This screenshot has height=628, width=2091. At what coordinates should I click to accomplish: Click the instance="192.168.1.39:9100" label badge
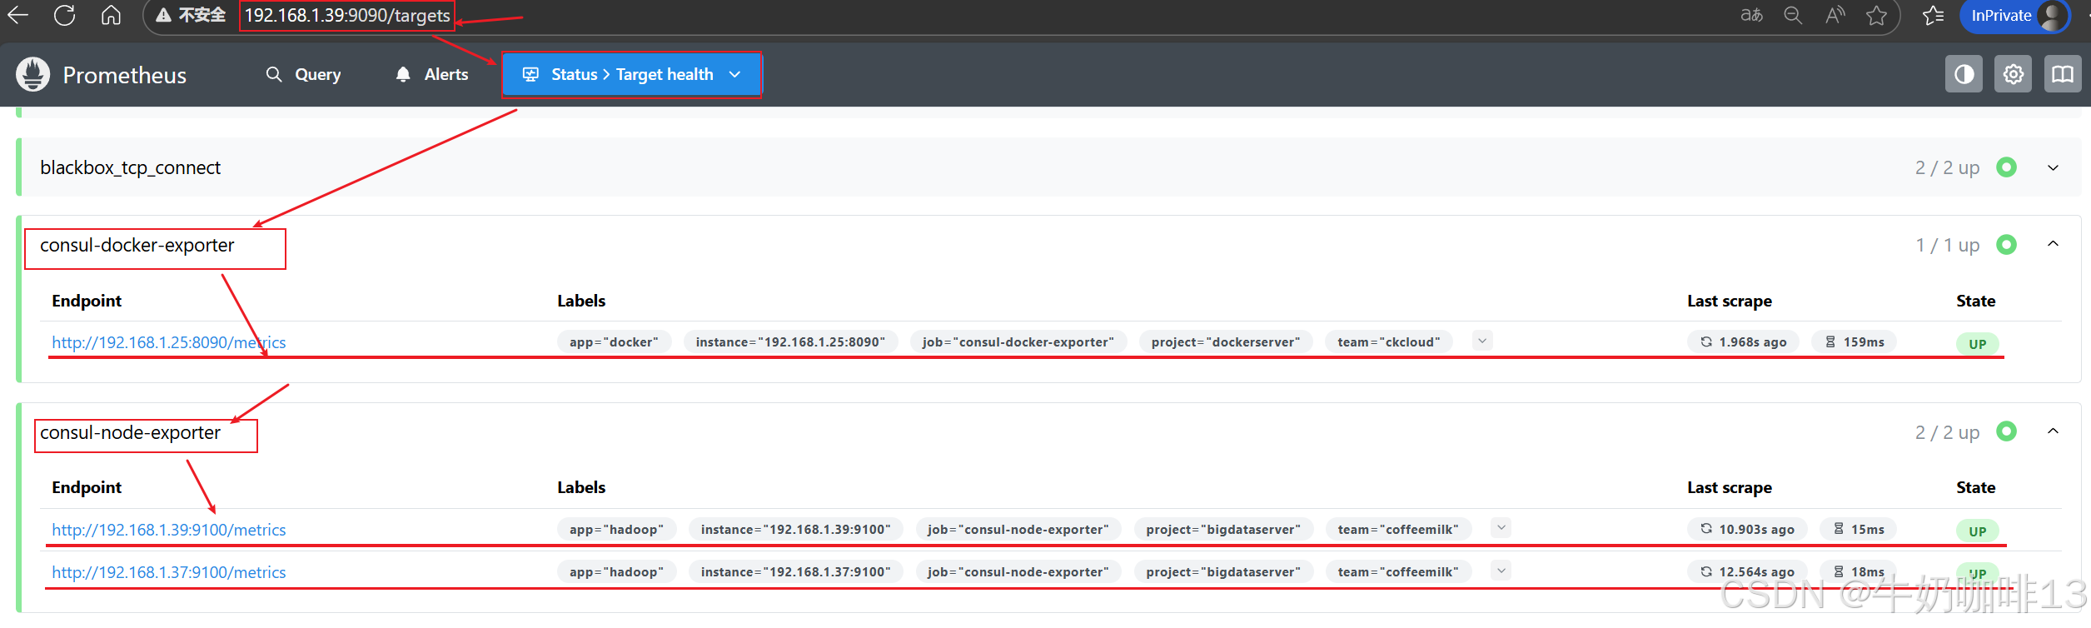pyautogui.click(x=796, y=530)
